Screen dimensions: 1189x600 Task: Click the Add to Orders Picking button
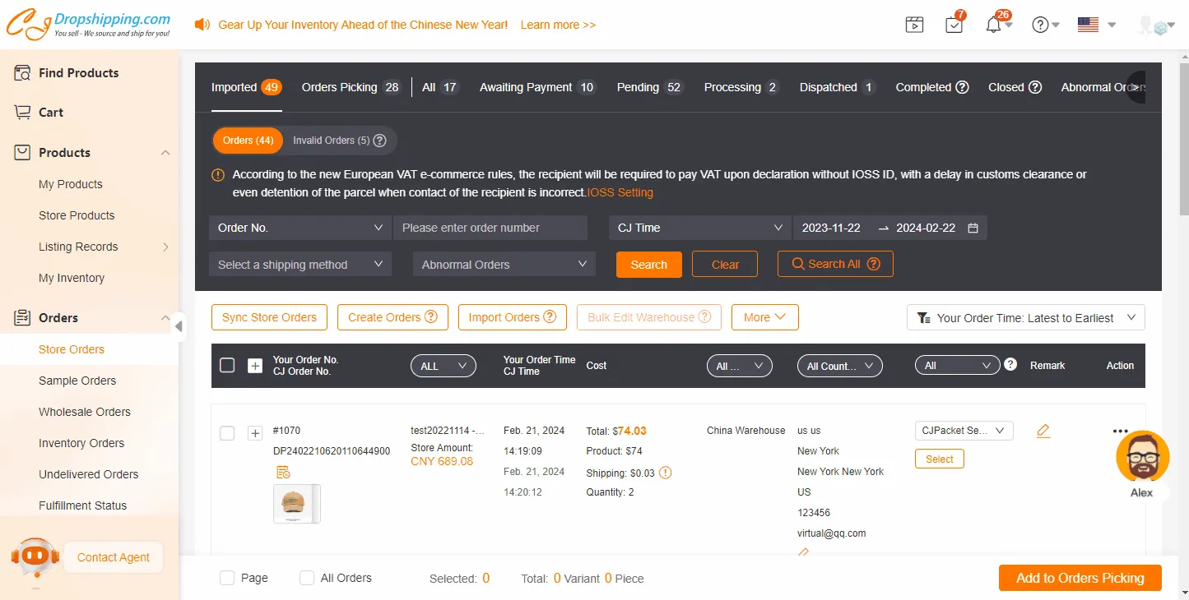tap(1080, 578)
